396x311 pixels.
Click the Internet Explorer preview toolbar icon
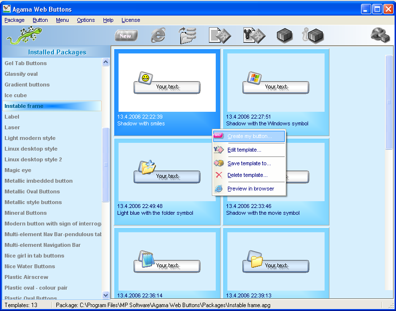(158, 35)
